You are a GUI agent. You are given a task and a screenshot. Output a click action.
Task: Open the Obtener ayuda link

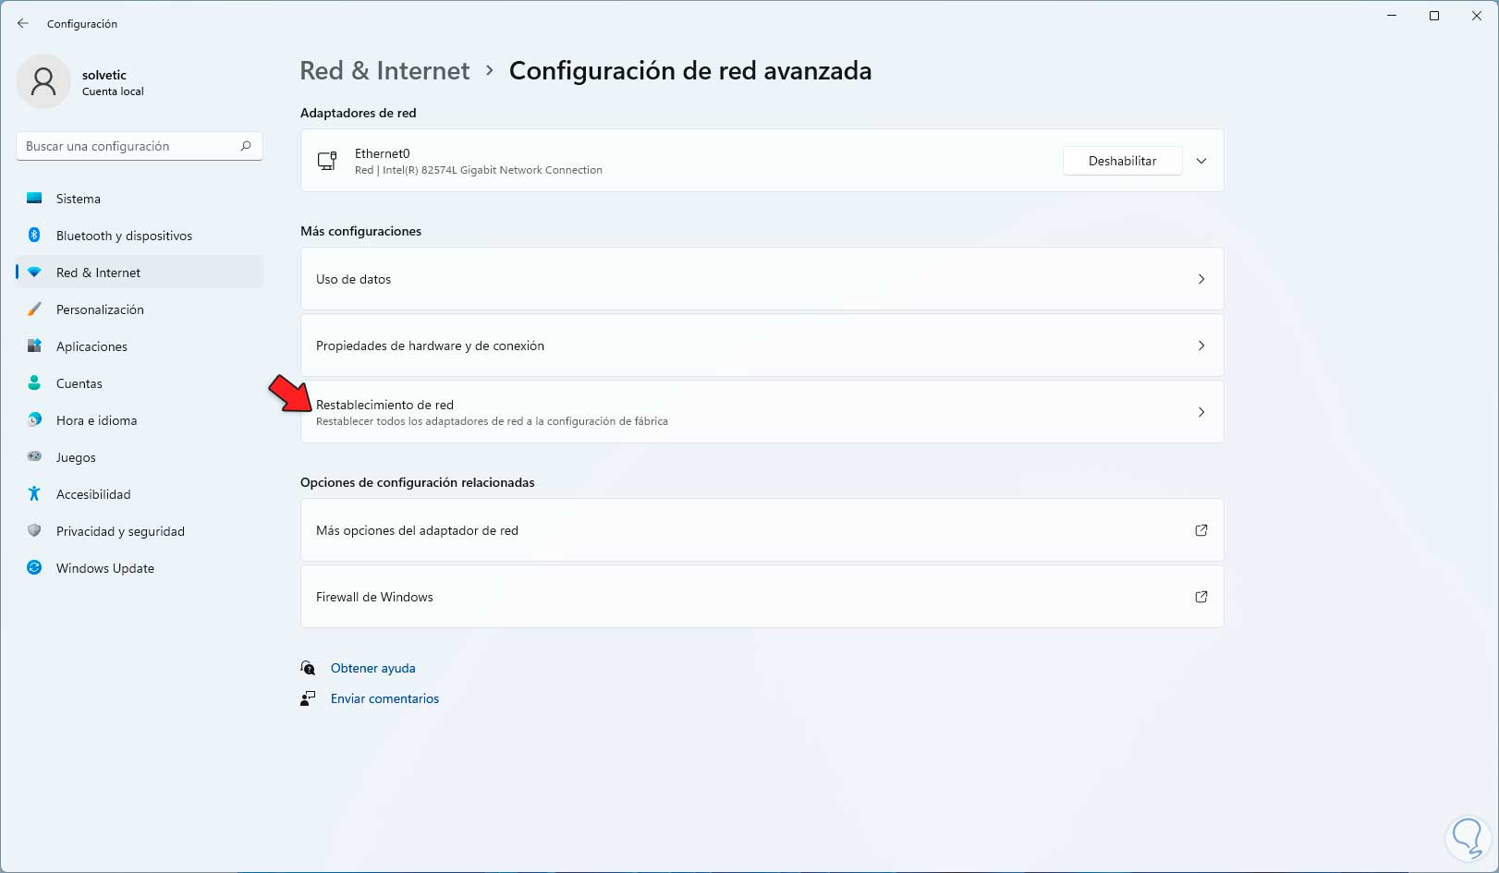pos(373,668)
